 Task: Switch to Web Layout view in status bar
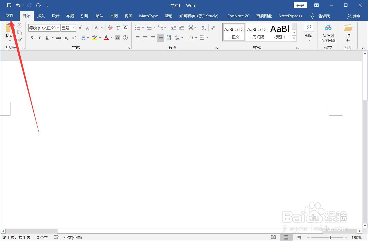pyautogui.click(x=299, y=237)
